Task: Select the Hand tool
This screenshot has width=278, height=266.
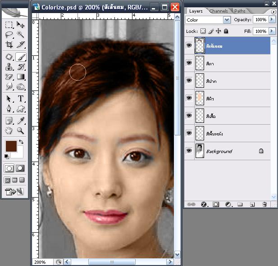Action: (x=9, y=131)
